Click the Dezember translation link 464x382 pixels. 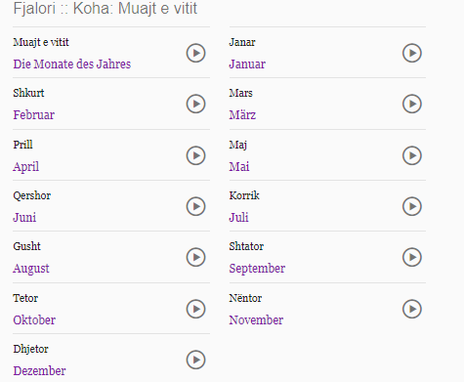[39, 370]
